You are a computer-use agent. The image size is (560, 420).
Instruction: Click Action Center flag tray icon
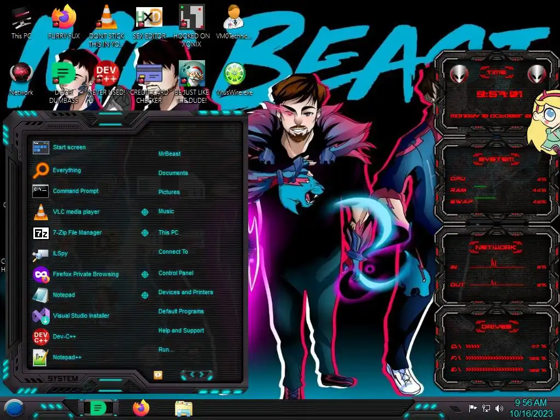(x=472, y=408)
